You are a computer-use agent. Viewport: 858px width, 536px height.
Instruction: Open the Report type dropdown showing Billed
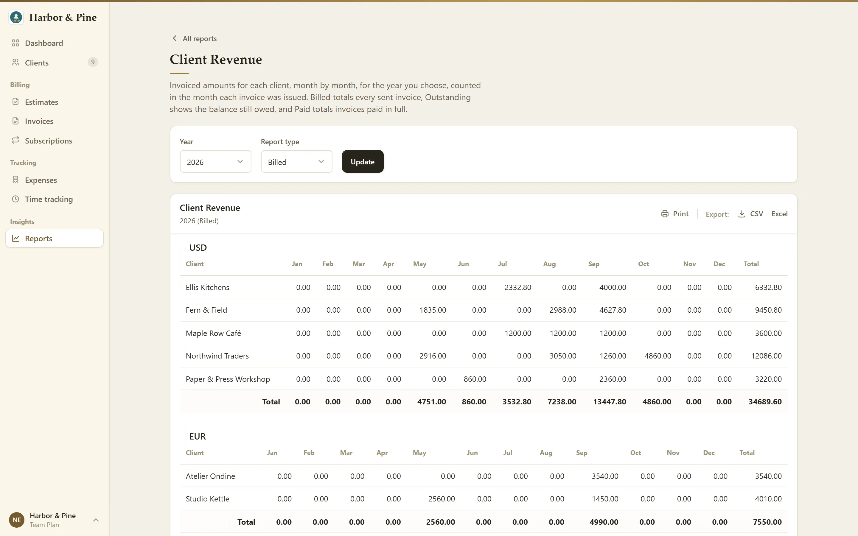(296, 162)
